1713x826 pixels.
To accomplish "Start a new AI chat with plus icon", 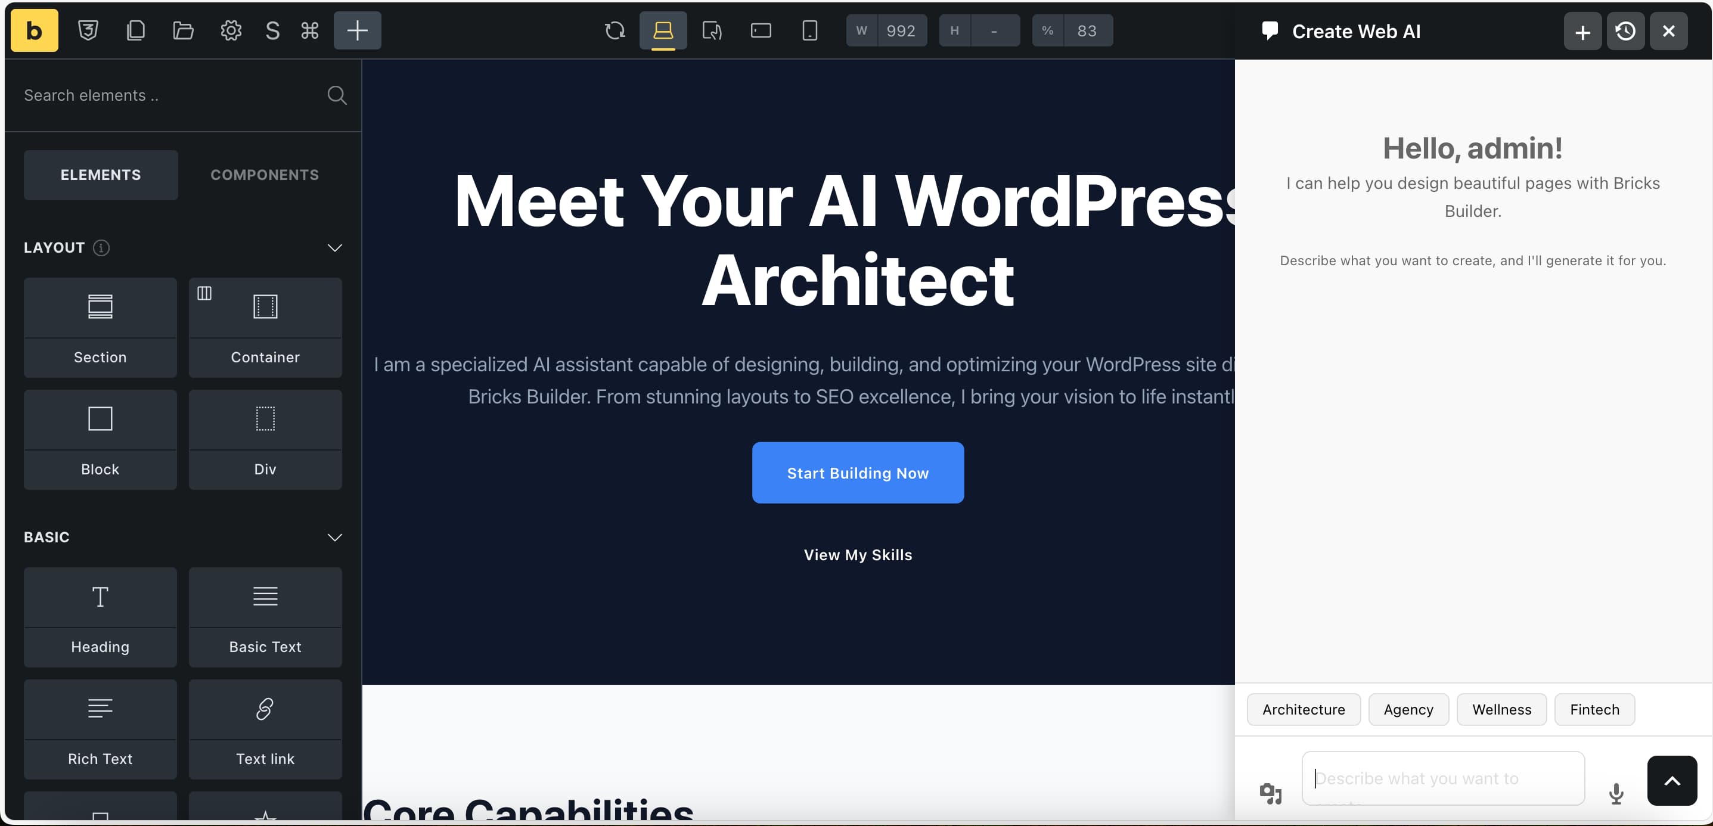I will click(x=1582, y=30).
